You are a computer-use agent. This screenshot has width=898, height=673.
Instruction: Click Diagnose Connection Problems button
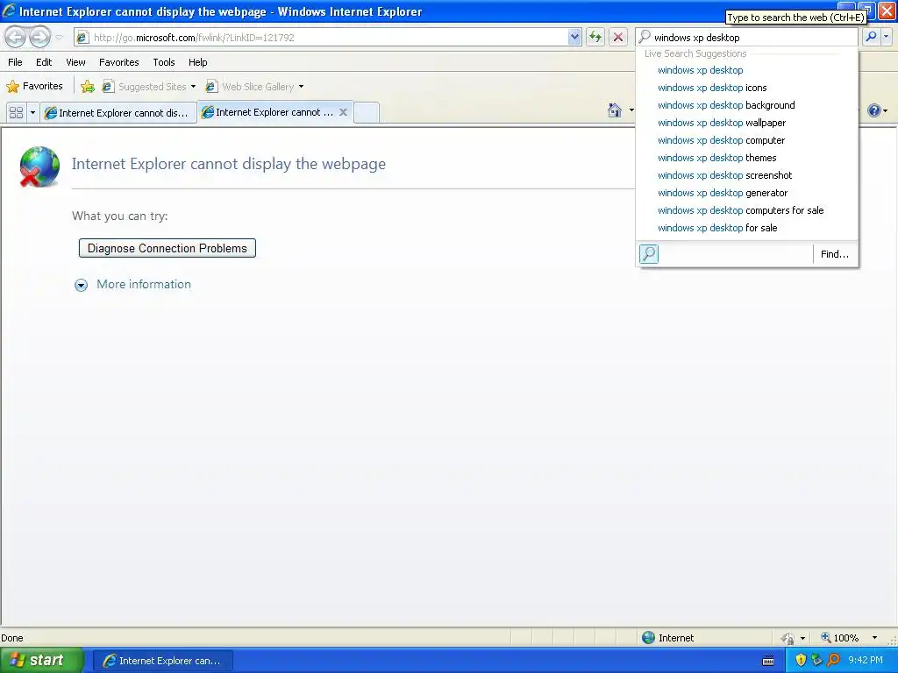click(167, 248)
